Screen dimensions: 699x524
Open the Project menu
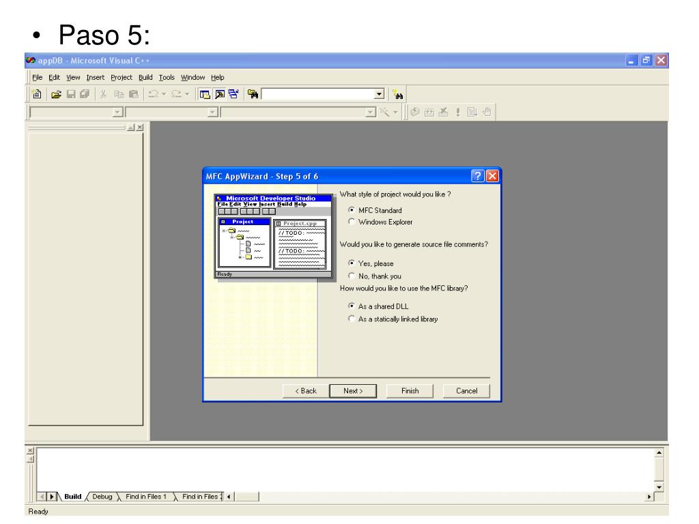point(122,77)
